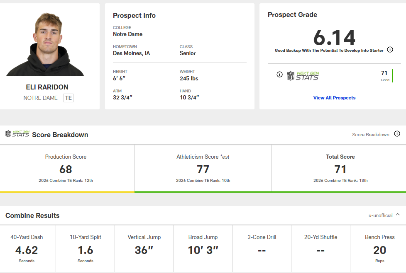
Task: Select the Production Score panel
Action: [x=66, y=169]
